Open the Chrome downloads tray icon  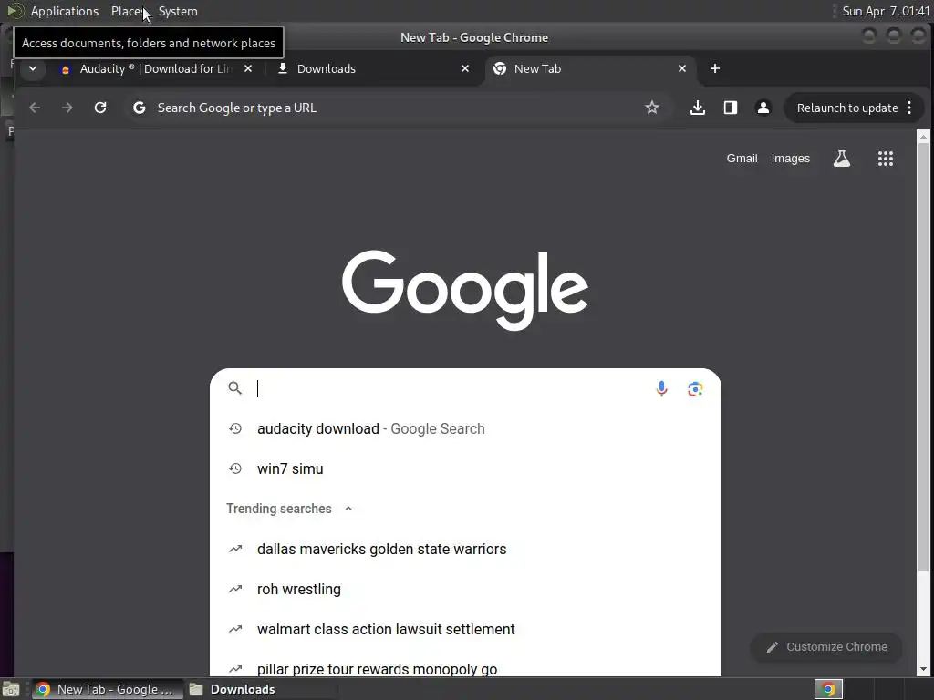698,108
